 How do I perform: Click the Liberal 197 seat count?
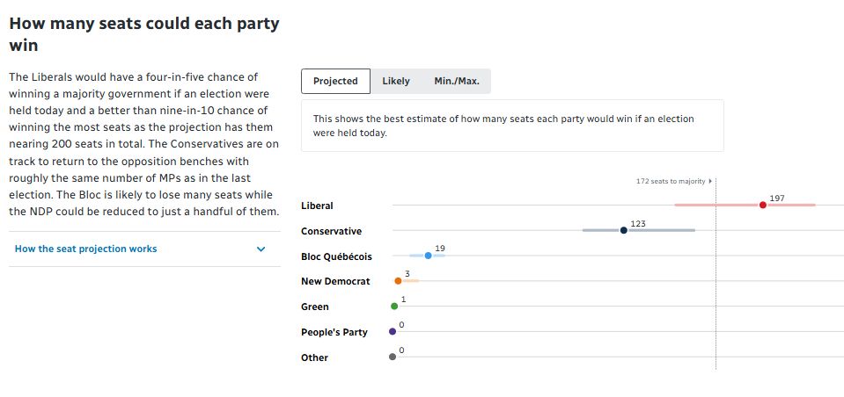777,198
